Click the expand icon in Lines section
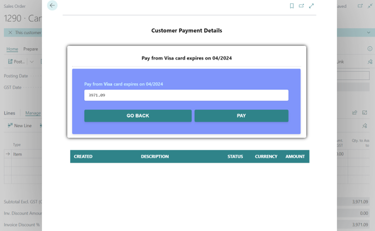Viewport: 375px width, 231px height. 365,113
